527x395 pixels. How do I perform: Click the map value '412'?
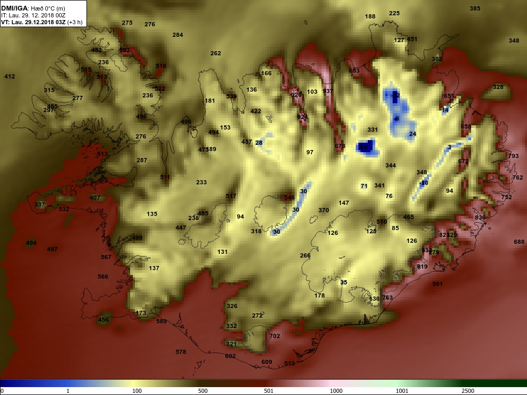click(9, 76)
